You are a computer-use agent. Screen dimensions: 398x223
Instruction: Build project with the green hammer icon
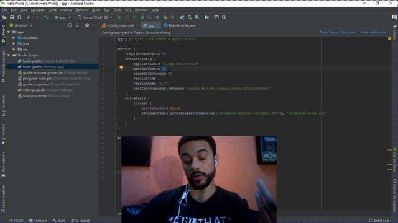(46, 17)
